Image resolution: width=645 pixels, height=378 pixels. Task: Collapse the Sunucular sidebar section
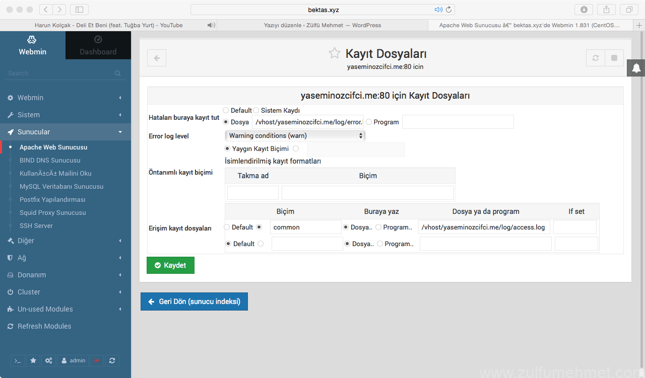point(66,132)
